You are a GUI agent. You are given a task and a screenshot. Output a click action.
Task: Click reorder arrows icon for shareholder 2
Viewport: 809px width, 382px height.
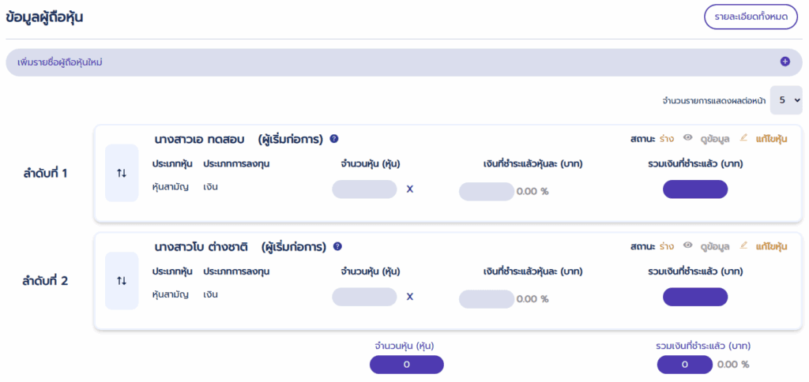point(122,280)
